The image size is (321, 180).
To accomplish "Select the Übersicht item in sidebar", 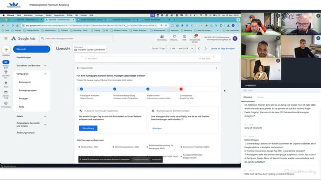I will click(x=32, y=49).
